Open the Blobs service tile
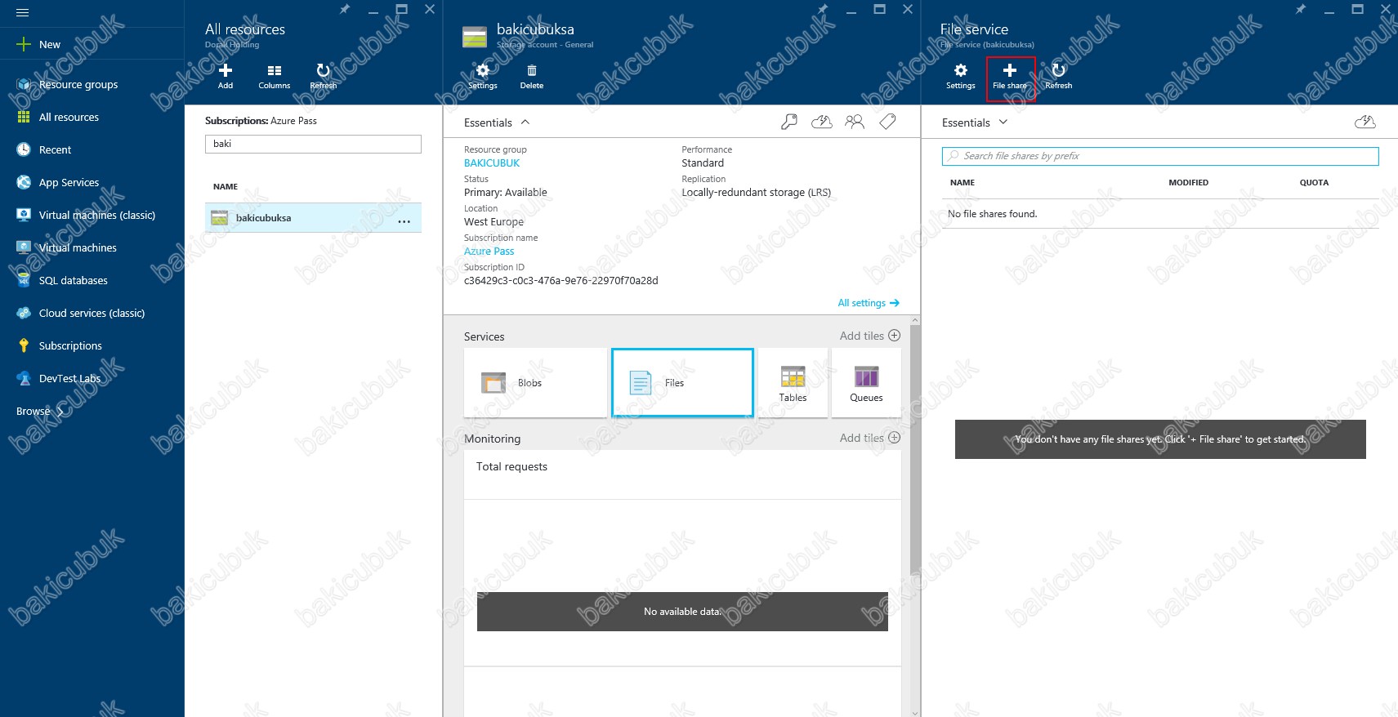This screenshot has height=717, width=1398. [x=535, y=382]
